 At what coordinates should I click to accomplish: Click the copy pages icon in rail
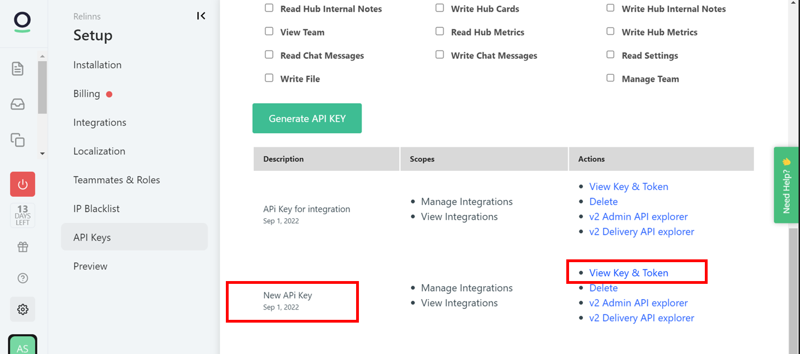click(18, 140)
